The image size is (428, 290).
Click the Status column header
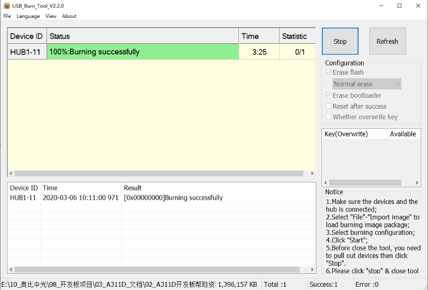click(143, 36)
